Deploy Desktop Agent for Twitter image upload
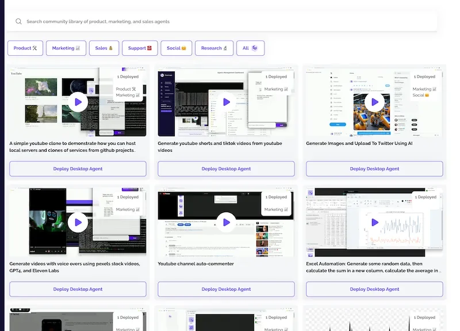 click(375, 169)
